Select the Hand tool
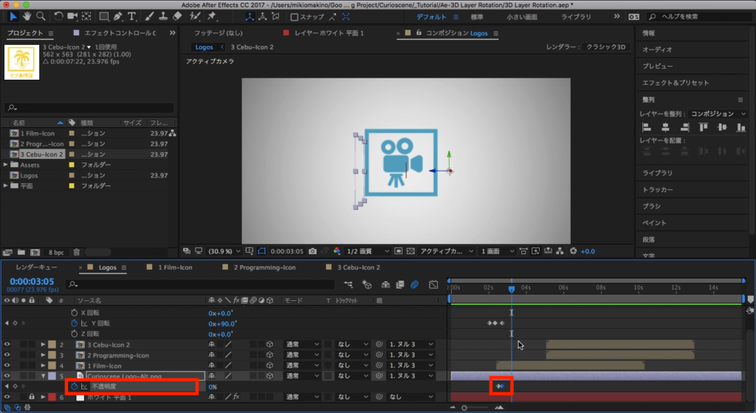 tap(27, 16)
